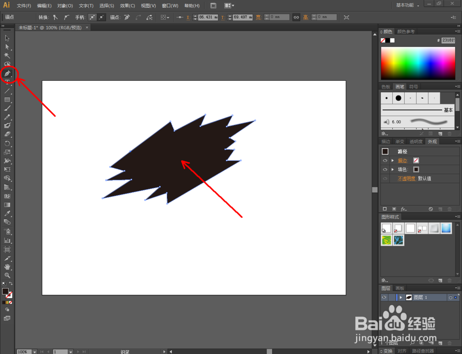
Task: Click the X coordinate input field
Action: coord(208,18)
